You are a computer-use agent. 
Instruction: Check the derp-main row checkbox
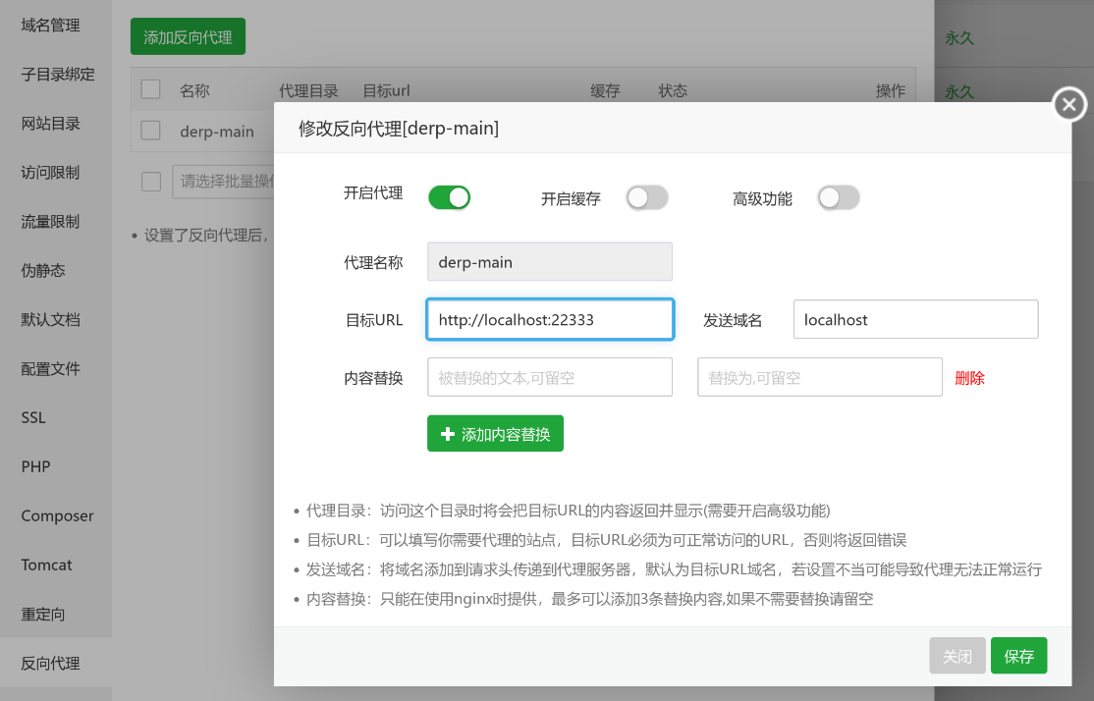point(150,131)
